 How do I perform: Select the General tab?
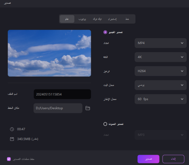tap(67, 19)
